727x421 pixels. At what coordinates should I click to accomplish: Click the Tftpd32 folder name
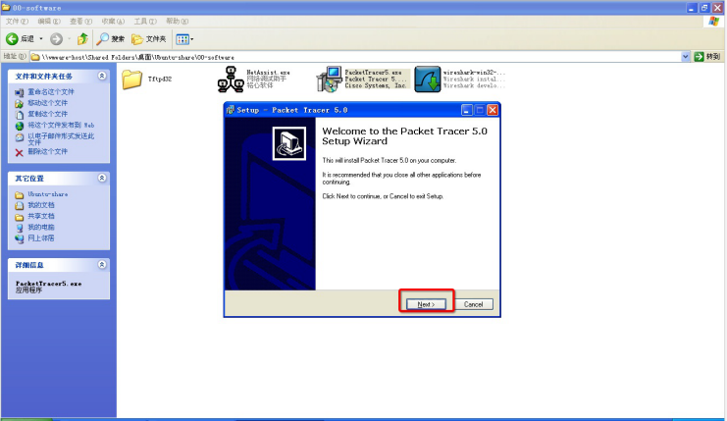pyautogui.click(x=160, y=79)
